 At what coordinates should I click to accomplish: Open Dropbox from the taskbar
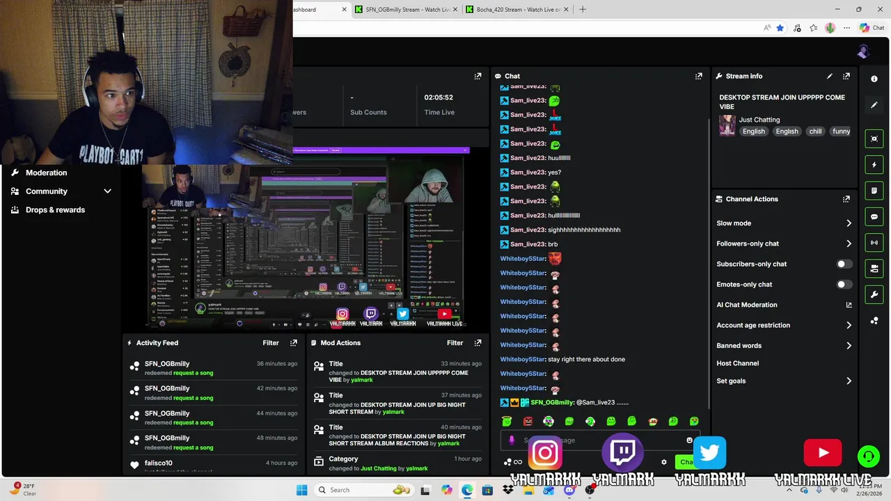point(508,490)
